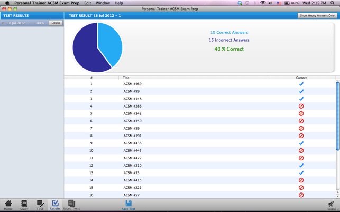Image resolution: width=340 pixels, height=212 pixels.
Task: Open the Edit menu
Action: pos(88,3)
